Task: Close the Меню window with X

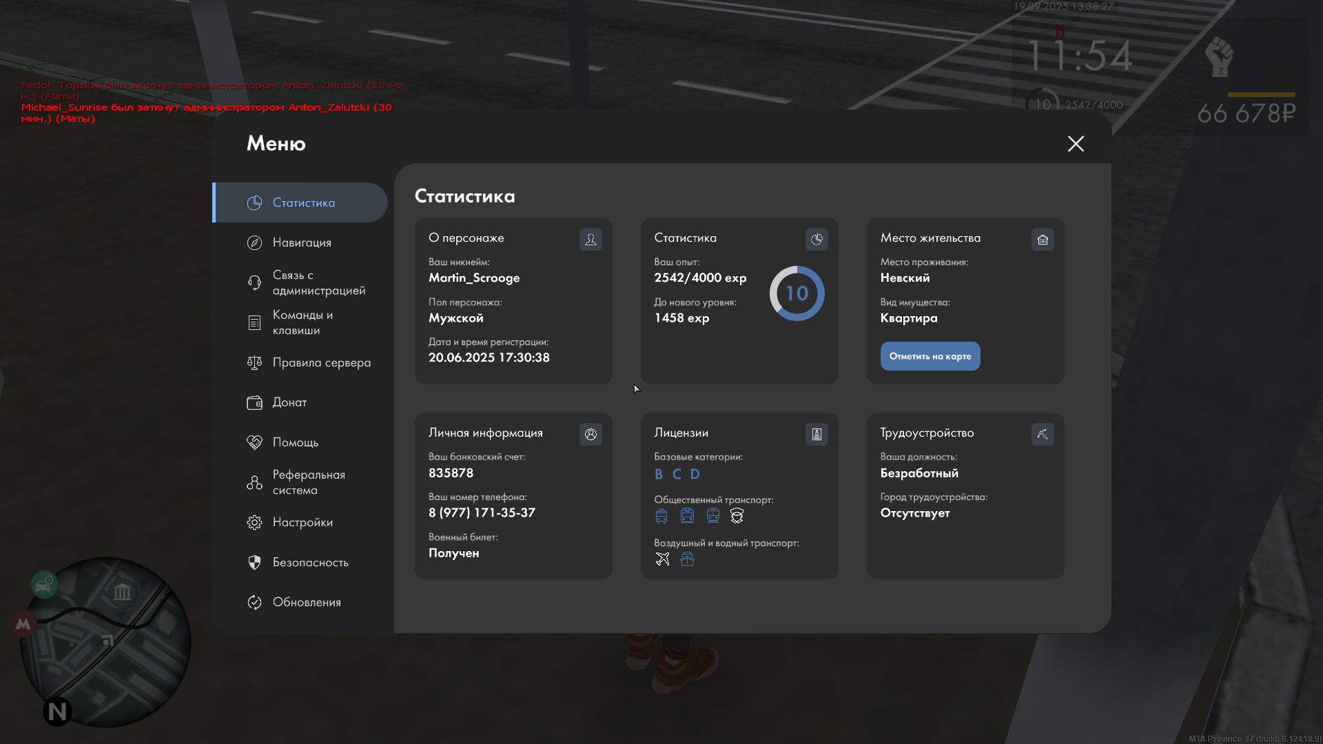Action: (x=1076, y=143)
